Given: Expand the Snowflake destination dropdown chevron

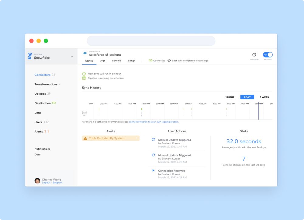Looking at the screenshot, I should click(72, 57).
